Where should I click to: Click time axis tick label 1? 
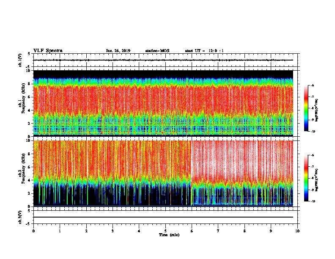click(60, 231)
